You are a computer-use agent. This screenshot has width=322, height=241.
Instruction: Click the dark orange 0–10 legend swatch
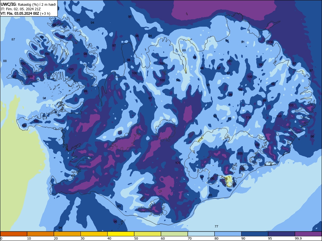coord(14,234)
